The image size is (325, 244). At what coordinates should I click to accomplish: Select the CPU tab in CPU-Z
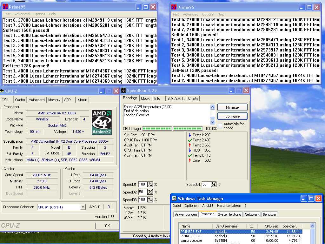5,99
